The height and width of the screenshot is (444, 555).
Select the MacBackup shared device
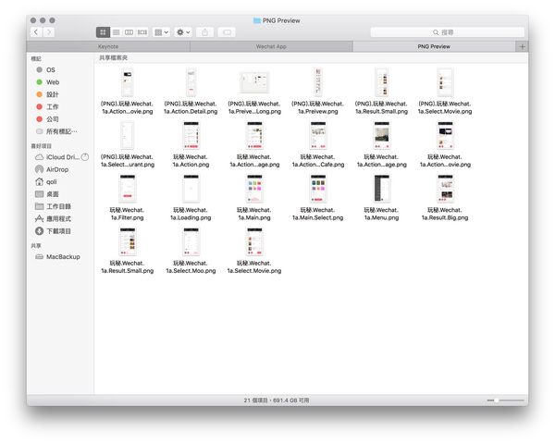(63, 256)
